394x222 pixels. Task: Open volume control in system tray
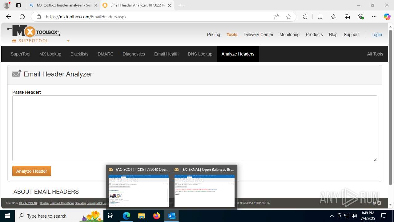pyautogui.click(x=354, y=216)
